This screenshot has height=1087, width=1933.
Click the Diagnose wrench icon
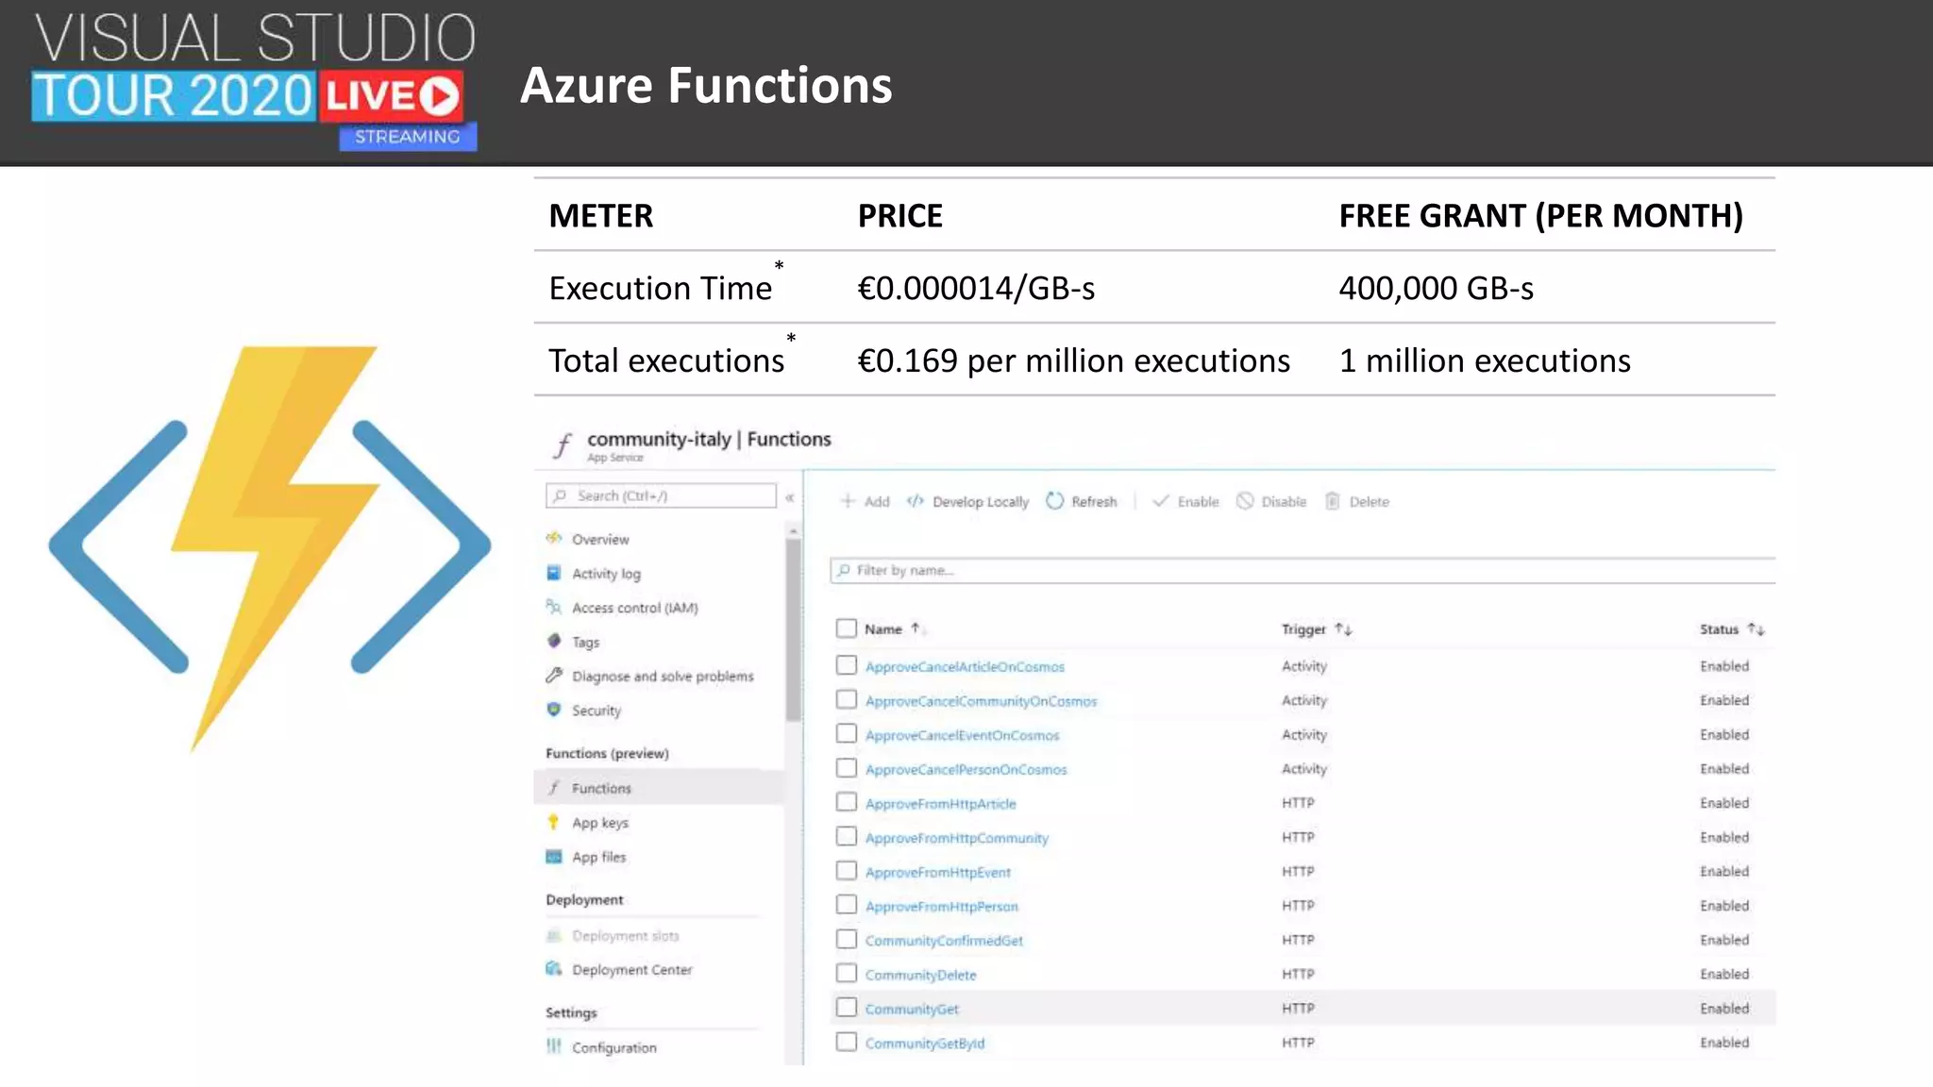pos(554,676)
